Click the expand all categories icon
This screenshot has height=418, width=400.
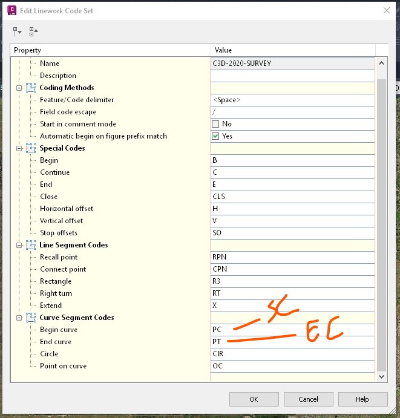(18, 31)
